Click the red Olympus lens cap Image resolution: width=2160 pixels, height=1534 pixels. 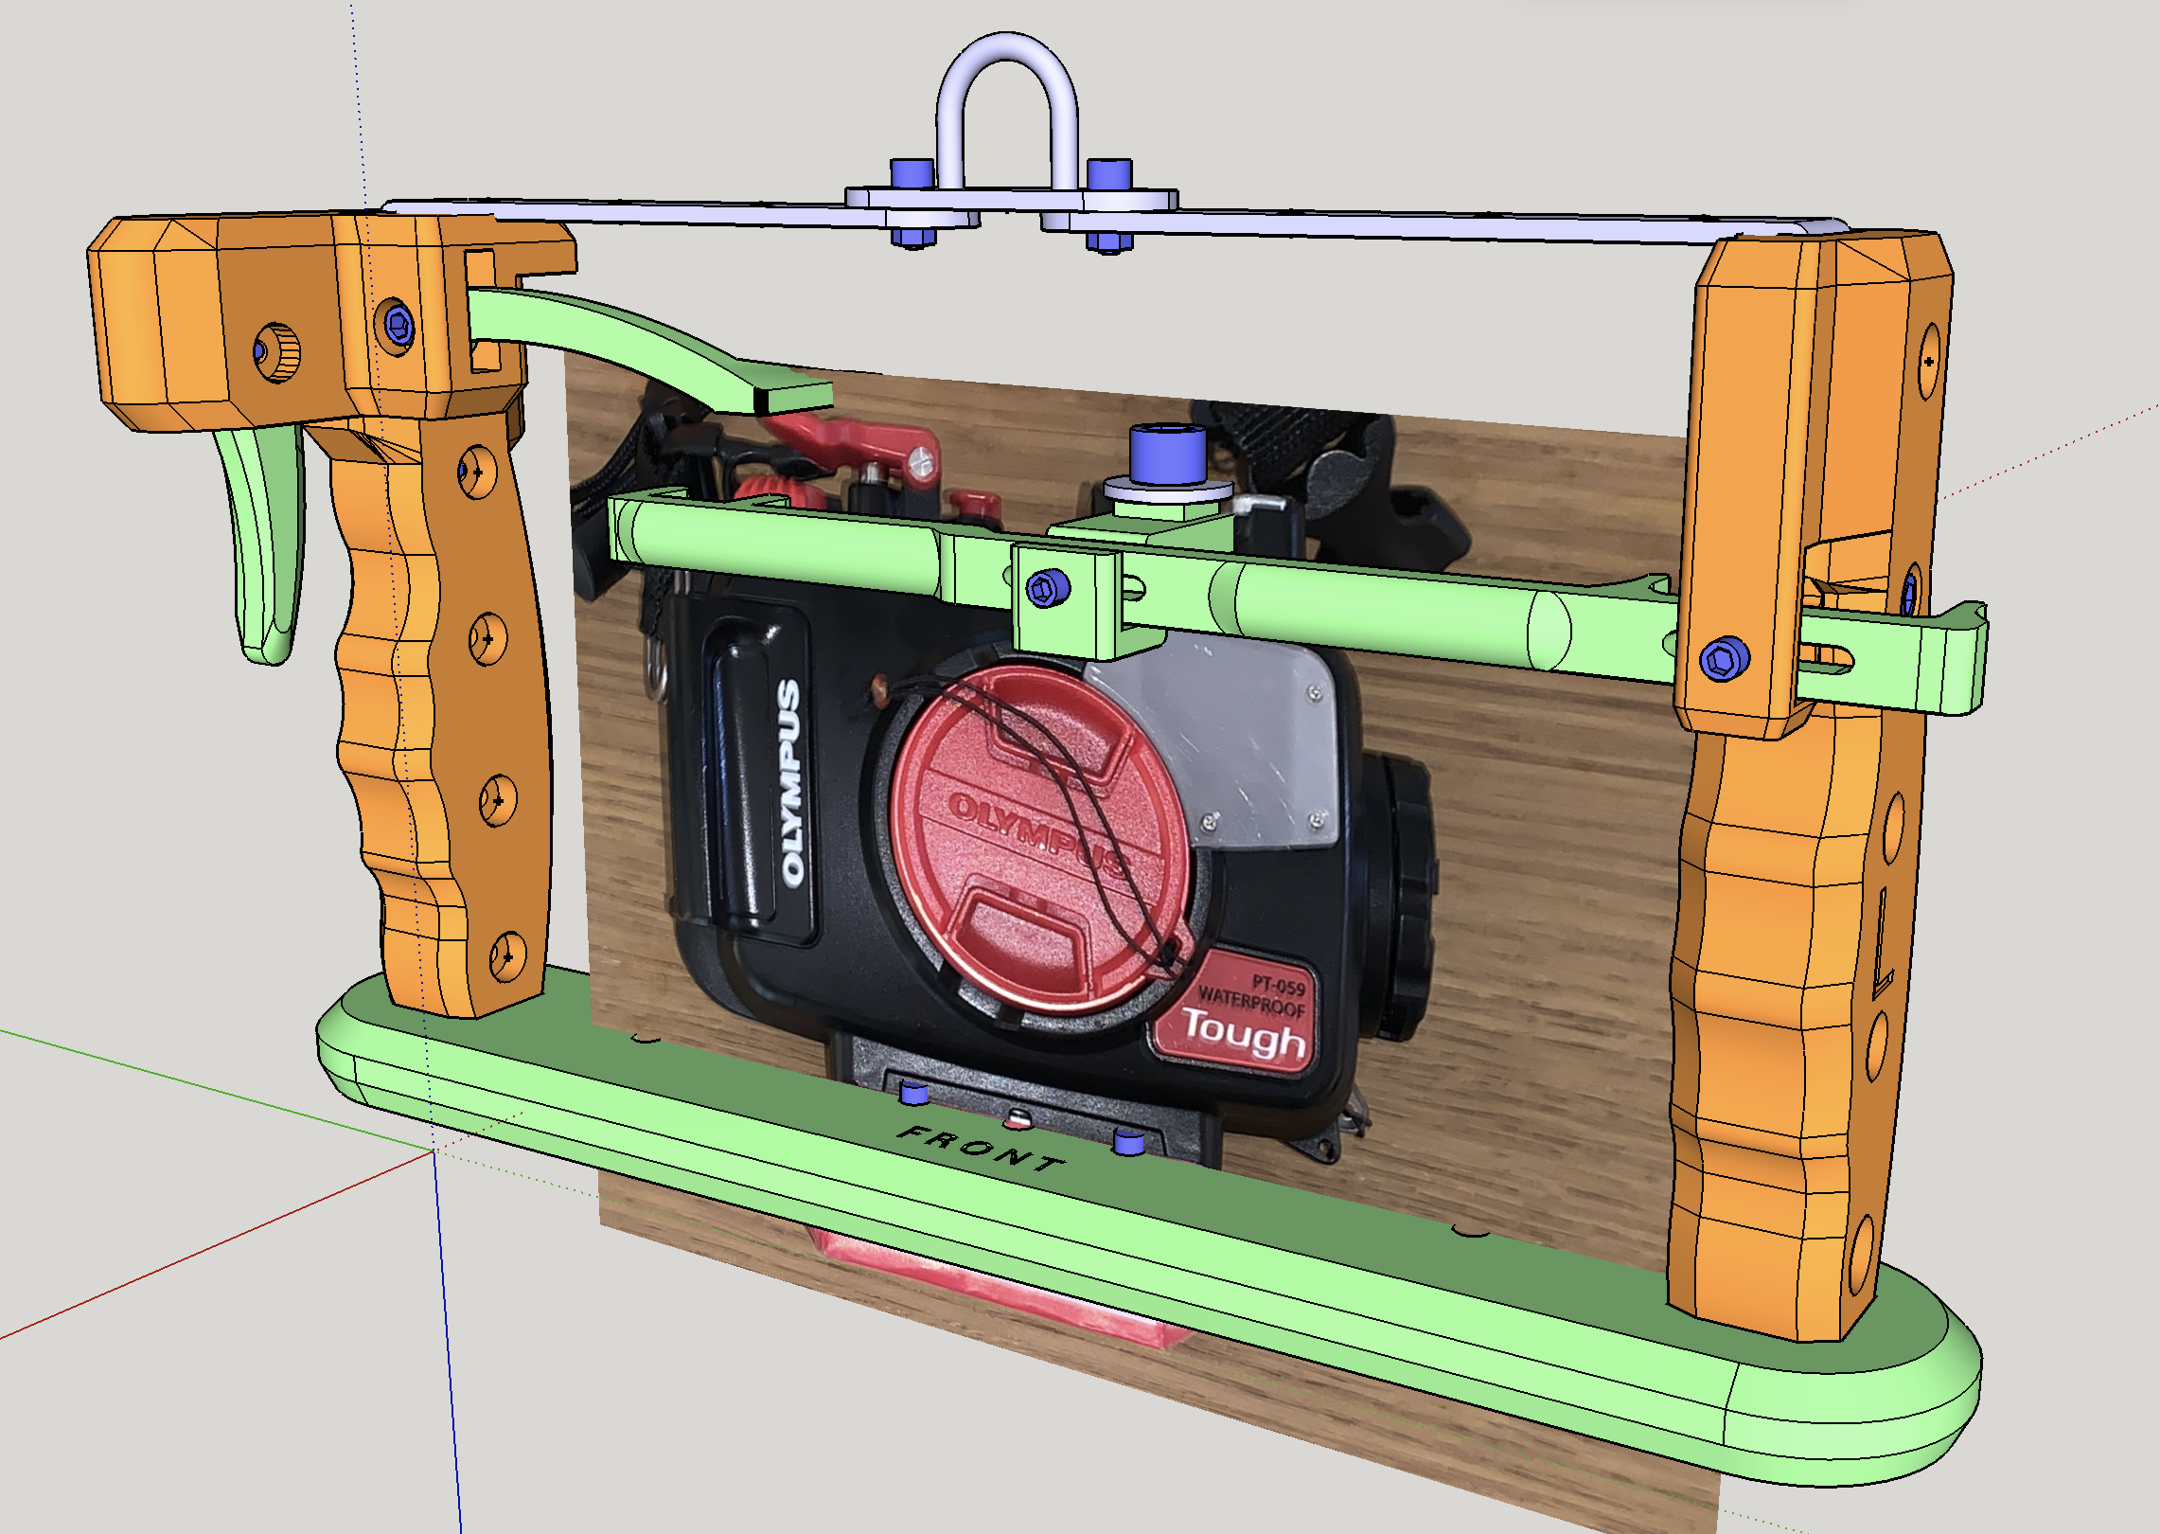(1041, 838)
